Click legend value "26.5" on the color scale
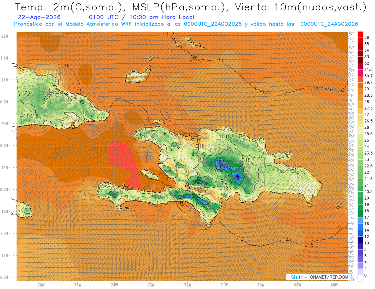Screen dimensions: 375x289 368,121
